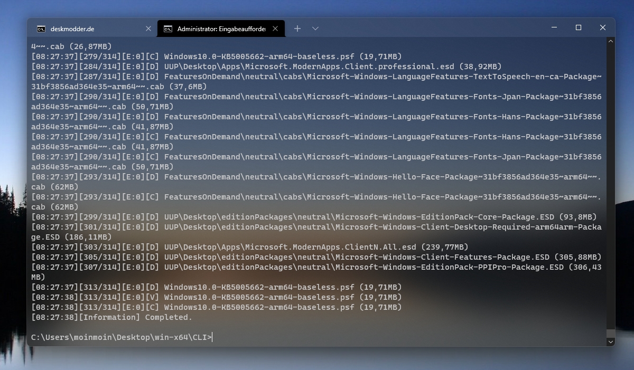634x370 pixels.
Task: Click the EditionPack-Core-Package.ESD (93,8MB) line
Action: click(314, 217)
